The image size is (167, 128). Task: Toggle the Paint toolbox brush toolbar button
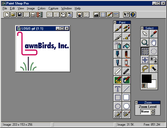pyautogui.click(x=110, y=15)
